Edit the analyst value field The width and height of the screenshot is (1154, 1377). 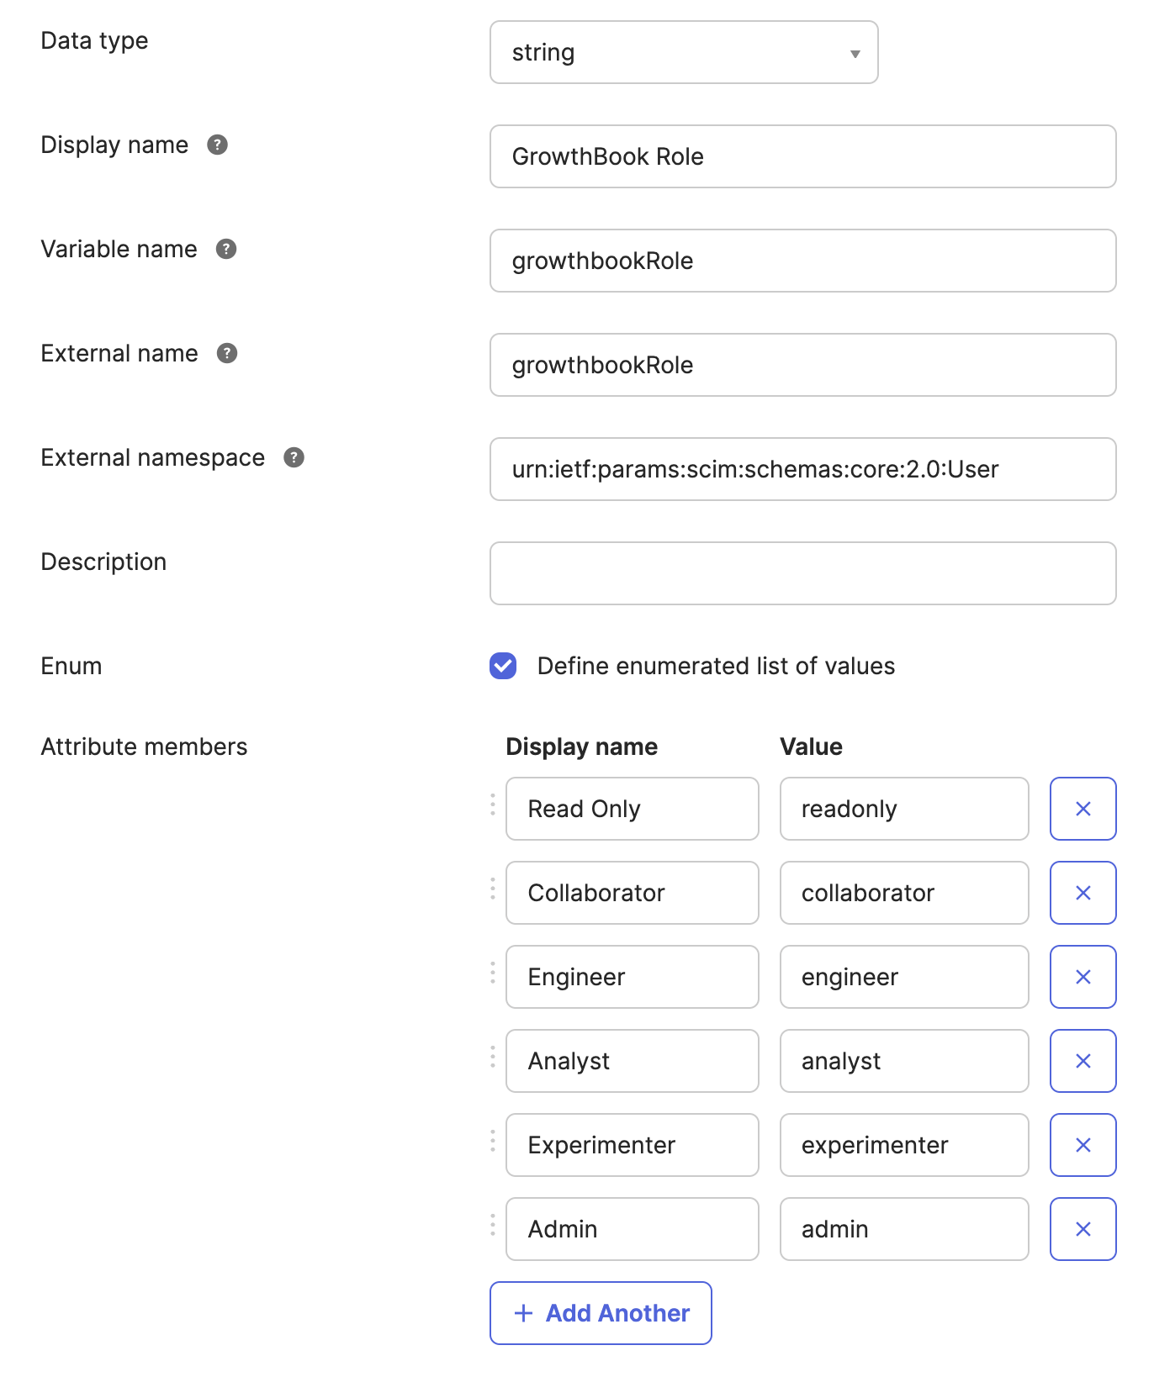904,1061
